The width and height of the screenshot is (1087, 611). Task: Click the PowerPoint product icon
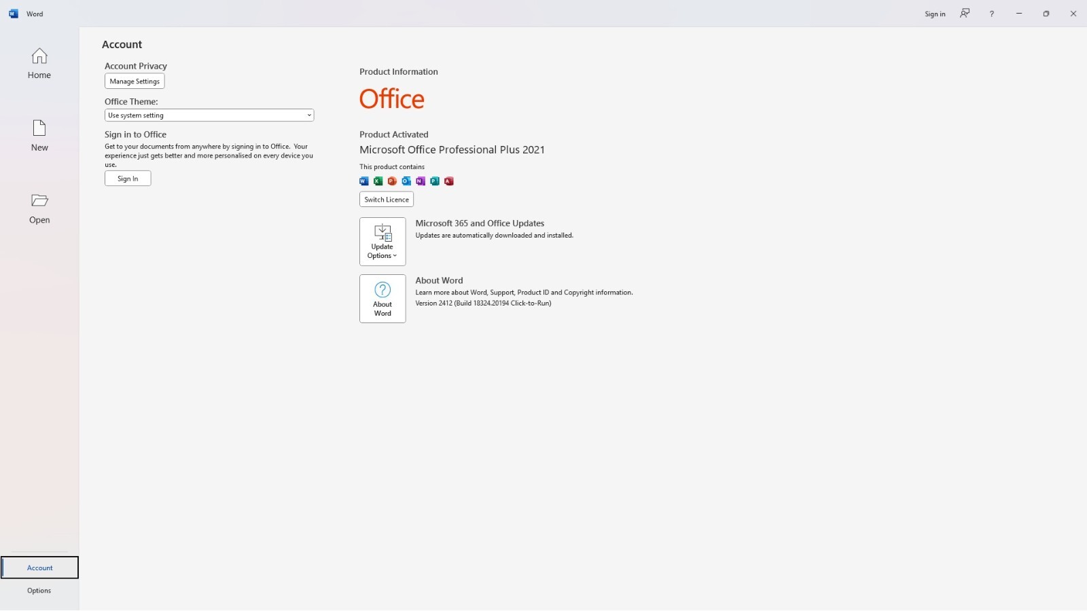point(392,181)
